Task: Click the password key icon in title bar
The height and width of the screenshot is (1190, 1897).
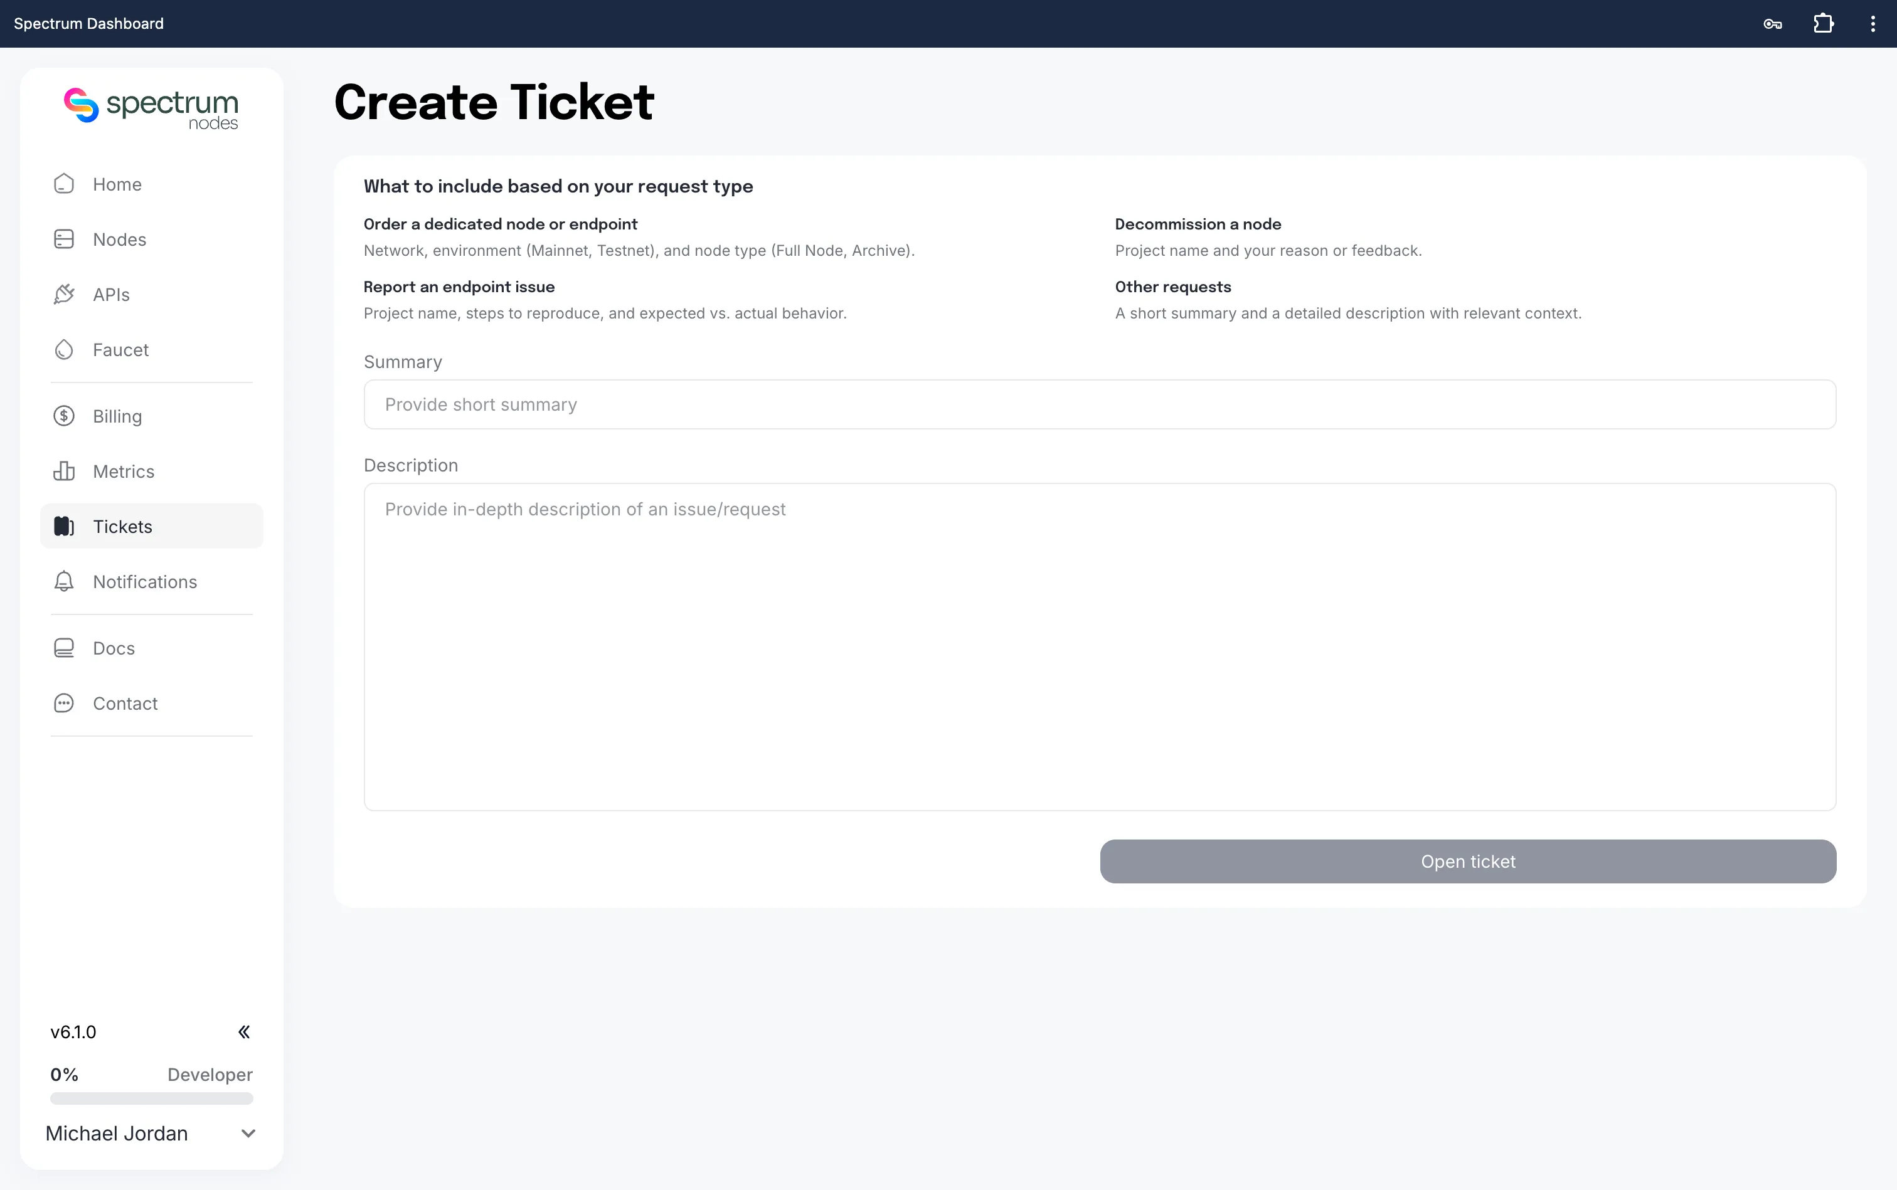Action: [x=1773, y=24]
